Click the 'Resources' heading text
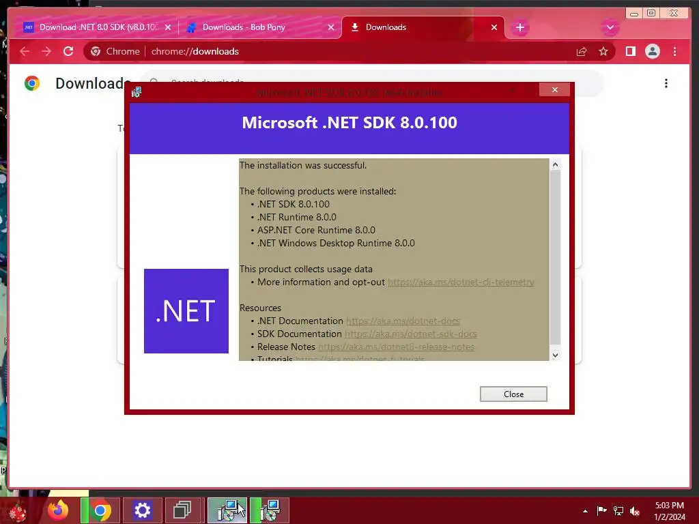Viewport: 699px width, 524px height. [260, 308]
